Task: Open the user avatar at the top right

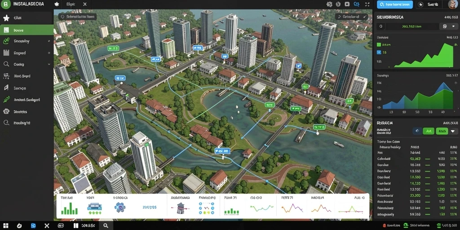Action: click(452, 4)
